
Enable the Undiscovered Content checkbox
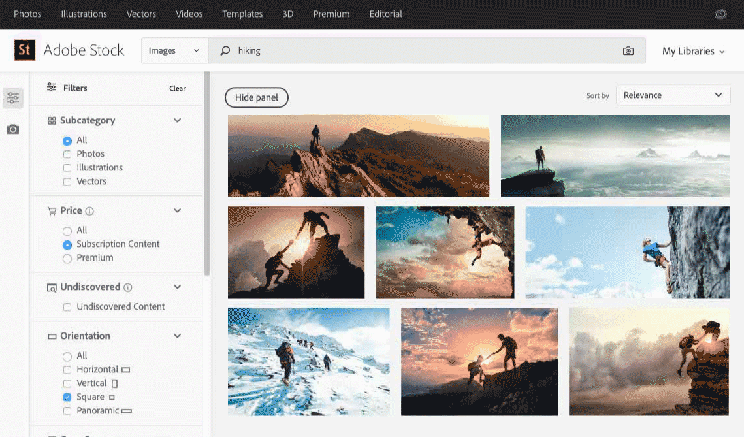tap(67, 307)
